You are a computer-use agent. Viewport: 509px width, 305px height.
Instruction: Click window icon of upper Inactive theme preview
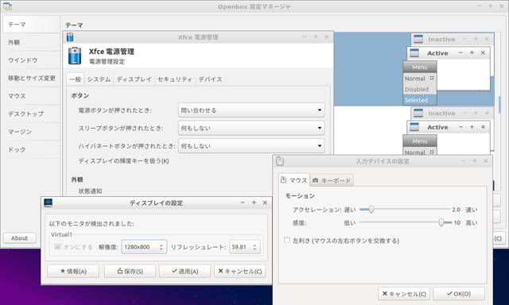(x=418, y=39)
